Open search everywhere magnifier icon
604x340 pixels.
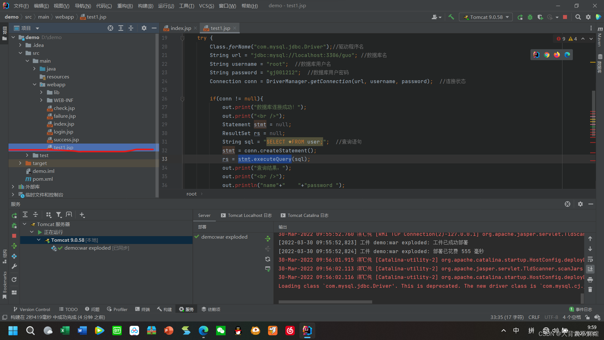pos(578,17)
